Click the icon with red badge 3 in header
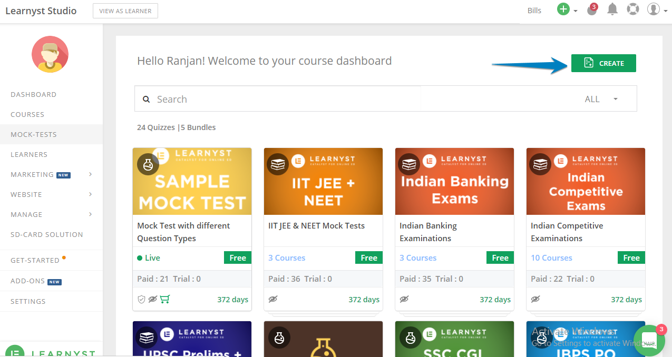 (592, 10)
